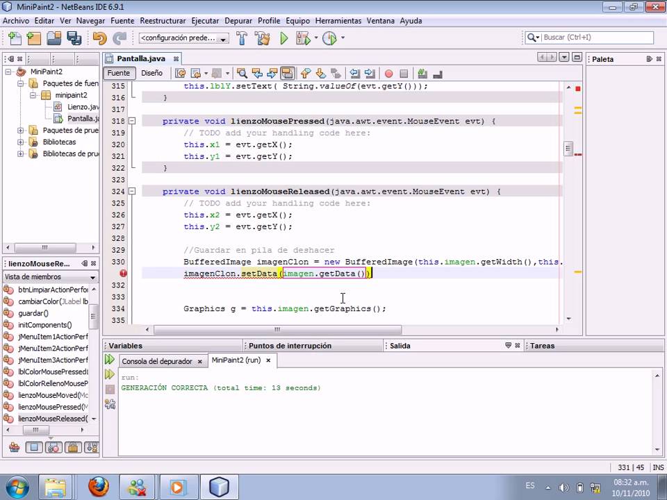Image resolution: width=667 pixels, height=500 pixels.
Task: Open the Depurar menu
Action: [238, 21]
